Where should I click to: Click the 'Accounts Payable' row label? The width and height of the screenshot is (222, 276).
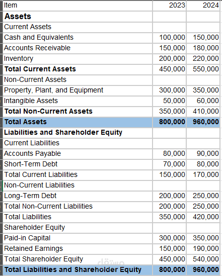pyautogui.click(x=78, y=154)
